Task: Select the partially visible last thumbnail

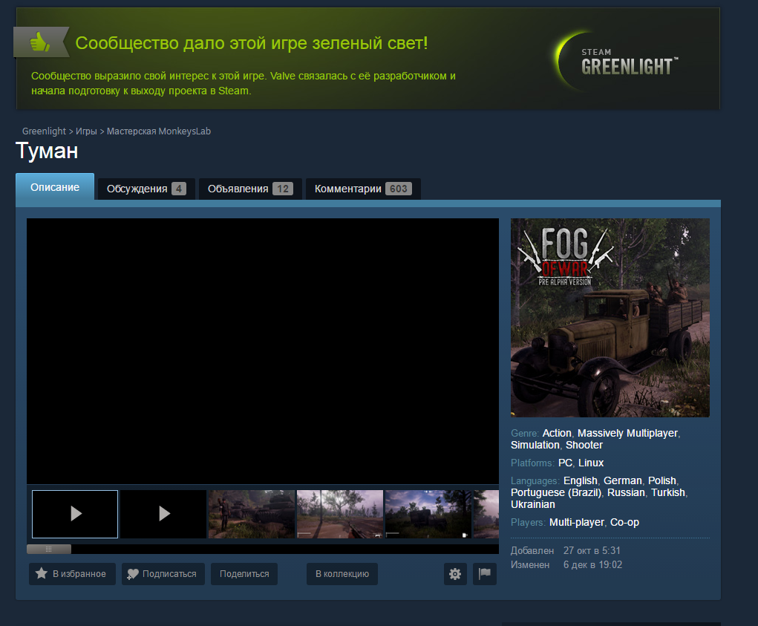Action: click(486, 514)
